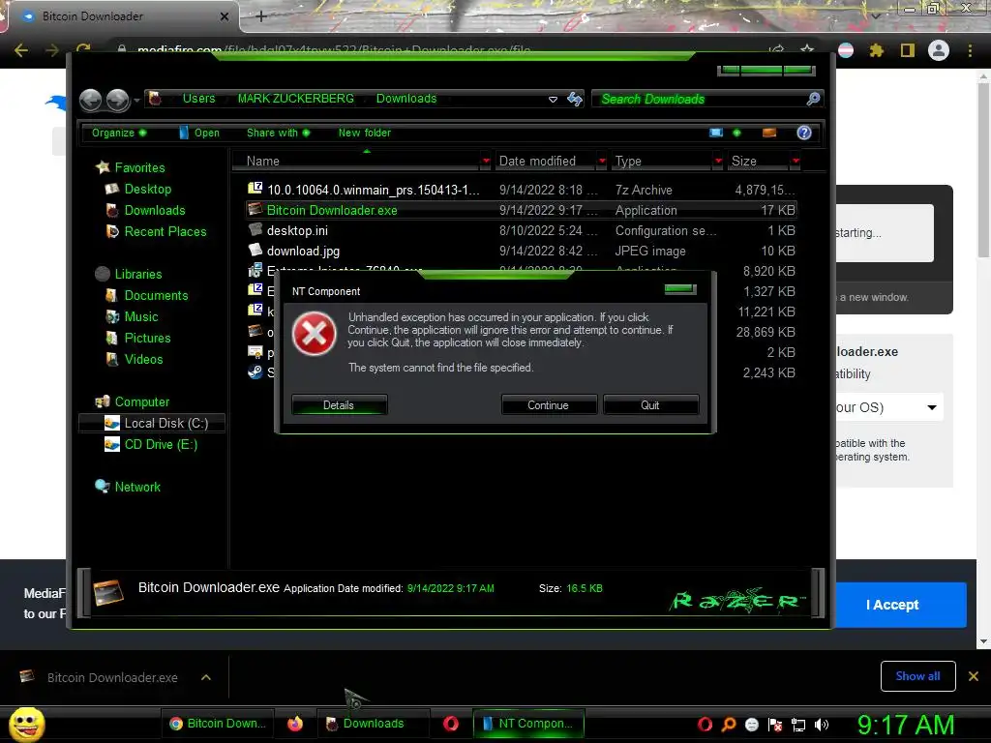The width and height of the screenshot is (991, 743).
Task: Click Continue in NT Component dialog
Action: pyautogui.click(x=549, y=405)
